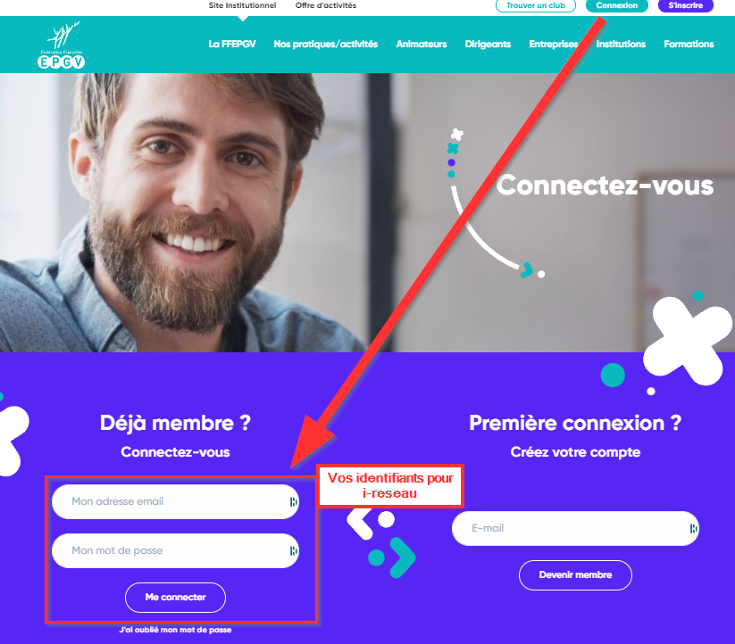Open the Site Institutionnel tab
Viewport: 735px width, 644px height.
pos(242,5)
